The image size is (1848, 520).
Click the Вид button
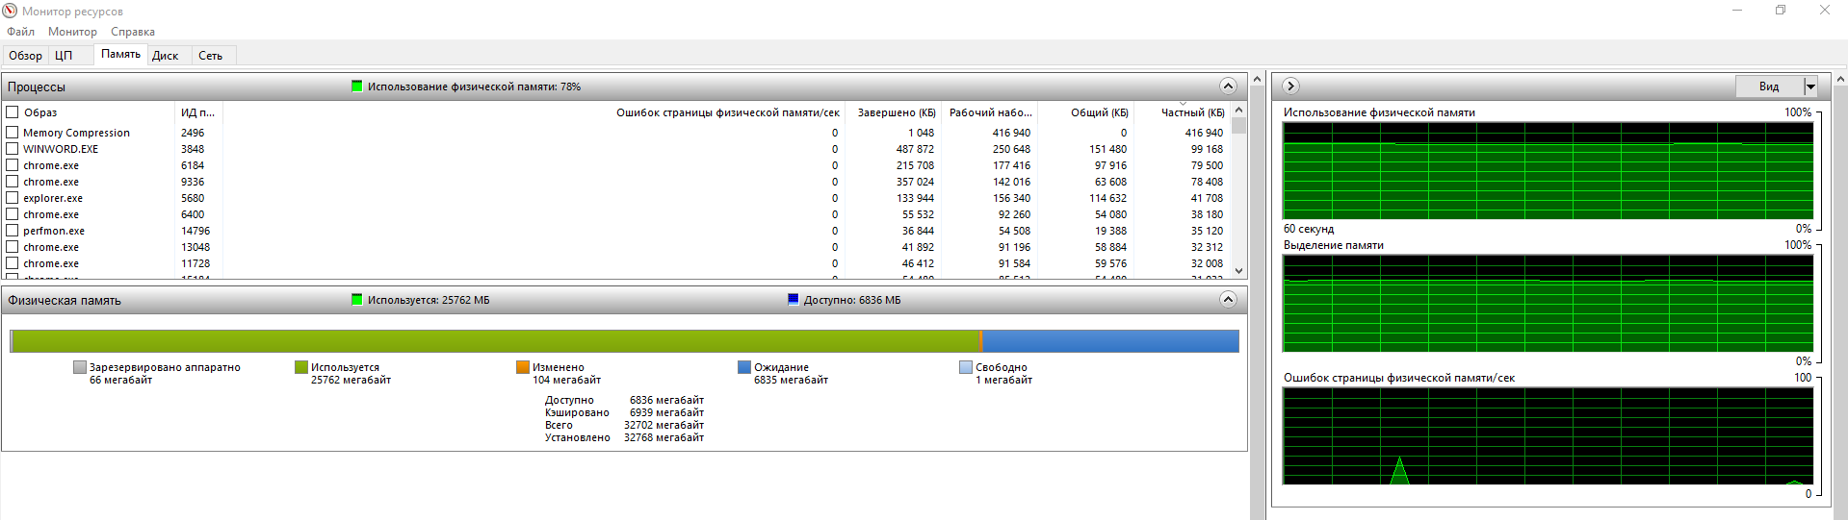point(1768,87)
